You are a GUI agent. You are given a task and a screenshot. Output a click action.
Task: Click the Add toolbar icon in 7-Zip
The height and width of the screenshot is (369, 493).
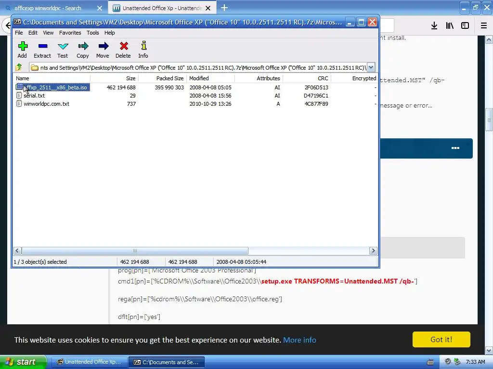[x=22, y=47]
